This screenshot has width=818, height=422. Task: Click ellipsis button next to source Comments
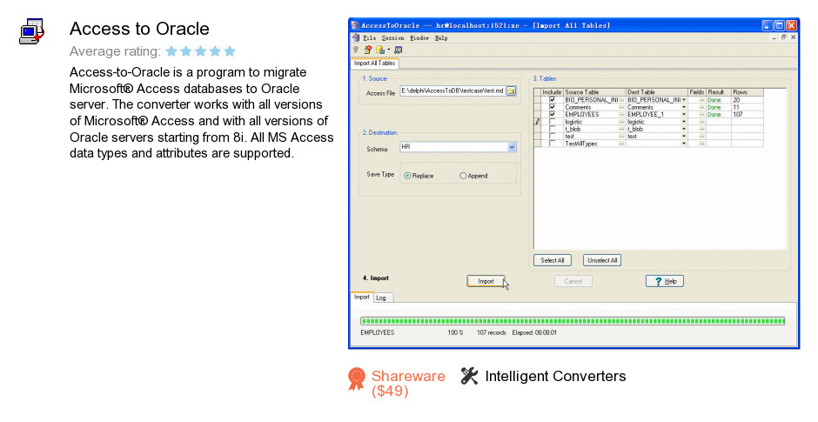621,107
